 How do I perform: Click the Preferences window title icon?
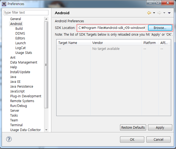coord(4,4)
